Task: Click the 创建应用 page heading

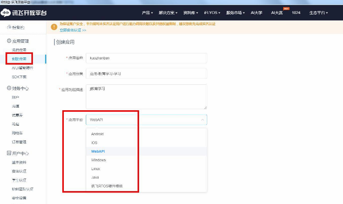Action: [x=65, y=42]
